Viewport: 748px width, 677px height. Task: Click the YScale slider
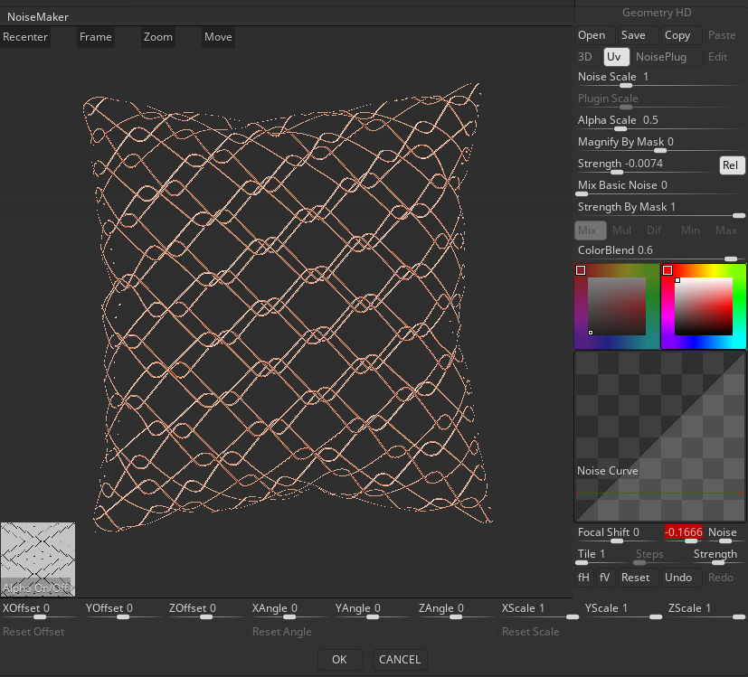(622, 611)
